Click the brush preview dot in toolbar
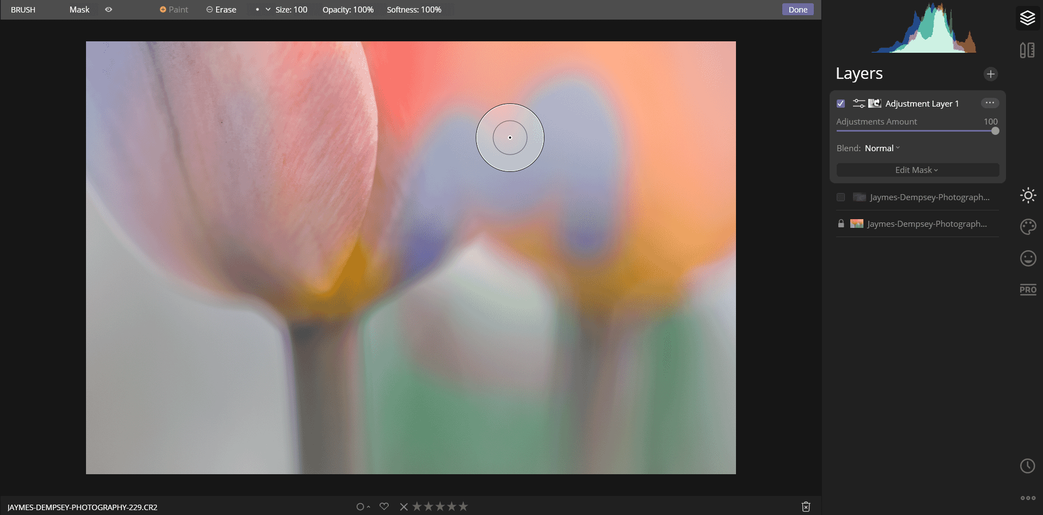The width and height of the screenshot is (1043, 515). (x=257, y=9)
